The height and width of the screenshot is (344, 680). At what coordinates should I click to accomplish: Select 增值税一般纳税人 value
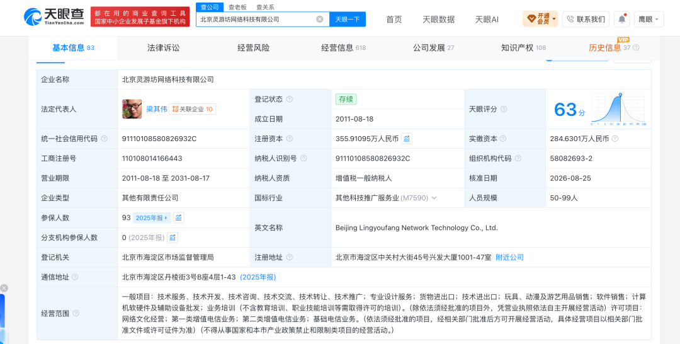[x=364, y=178]
